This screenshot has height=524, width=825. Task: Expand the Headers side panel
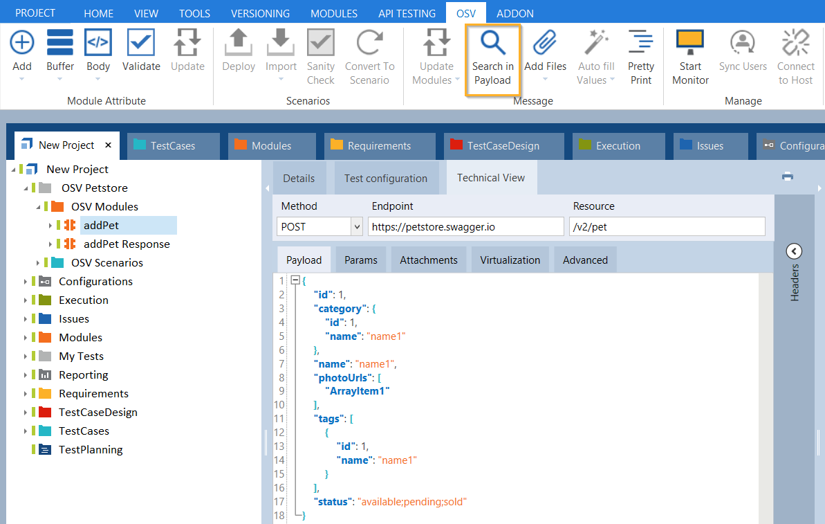(x=794, y=251)
